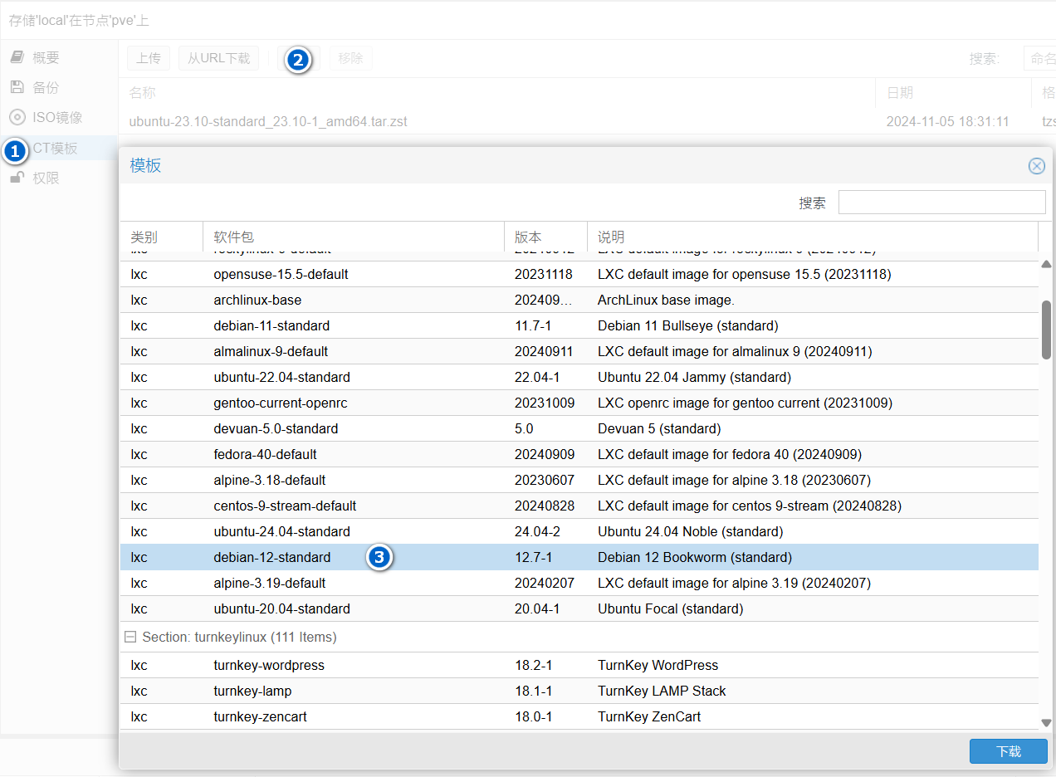Click the 下载 download button

point(1009,751)
